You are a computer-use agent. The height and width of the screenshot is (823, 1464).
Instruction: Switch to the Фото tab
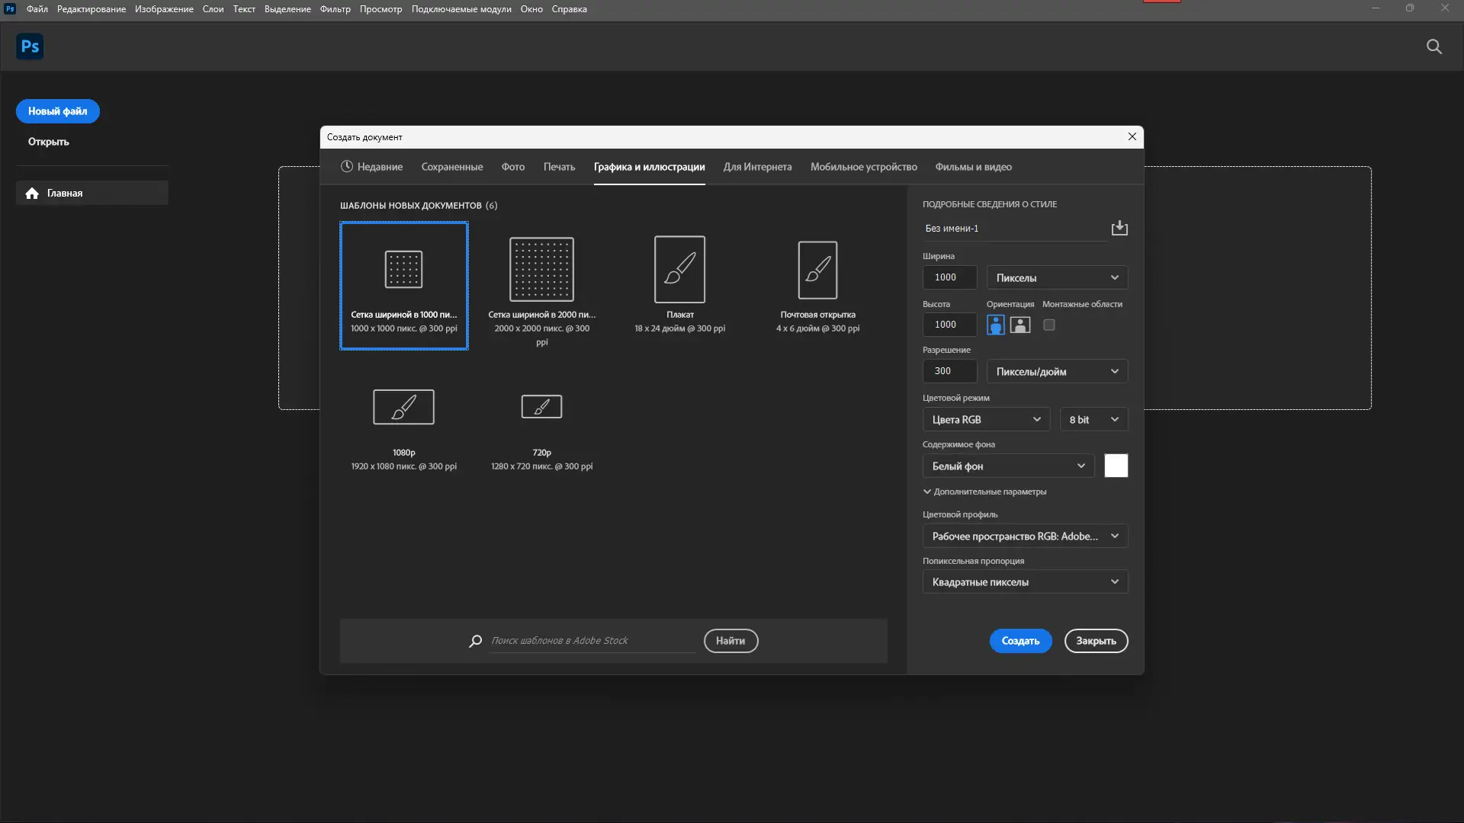click(x=512, y=167)
